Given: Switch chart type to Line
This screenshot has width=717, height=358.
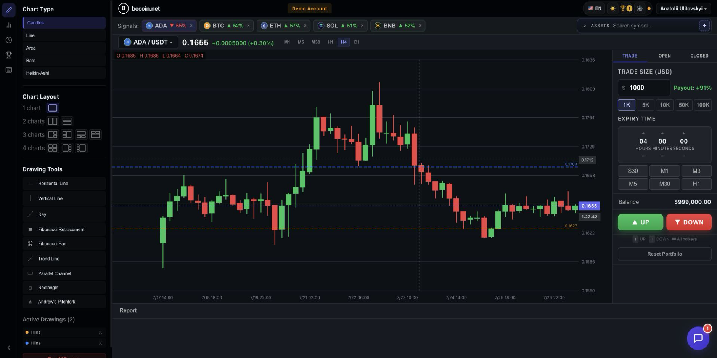Looking at the screenshot, I should [64, 35].
